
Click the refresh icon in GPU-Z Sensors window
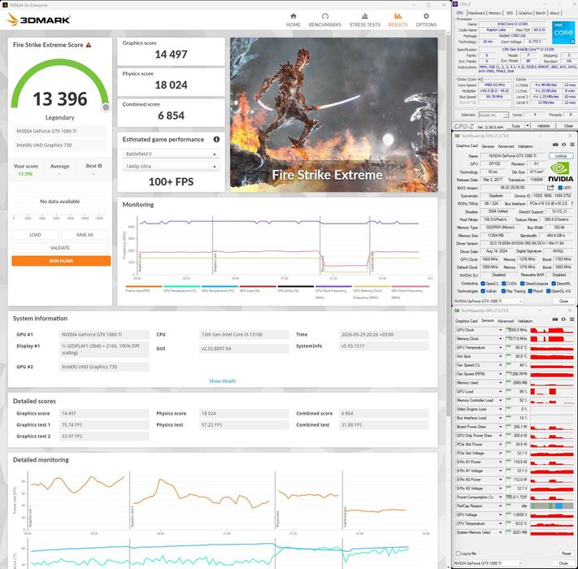click(563, 319)
